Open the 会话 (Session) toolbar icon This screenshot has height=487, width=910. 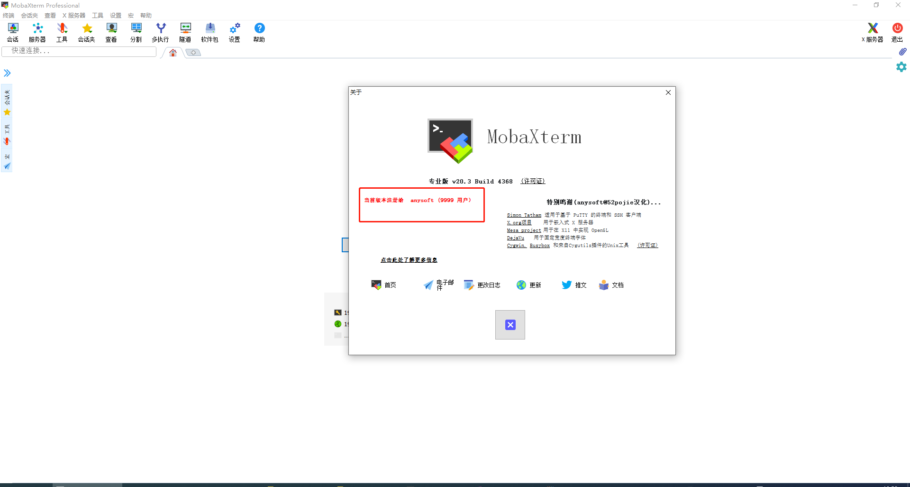(x=13, y=32)
